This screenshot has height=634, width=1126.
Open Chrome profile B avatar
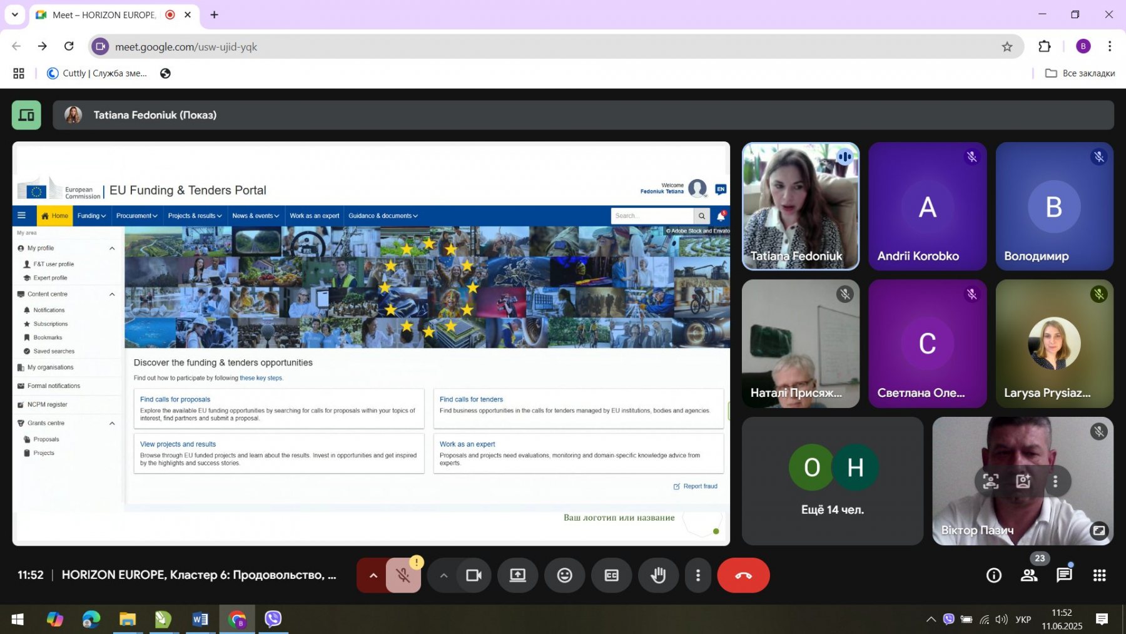click(x=1083, y=46)
